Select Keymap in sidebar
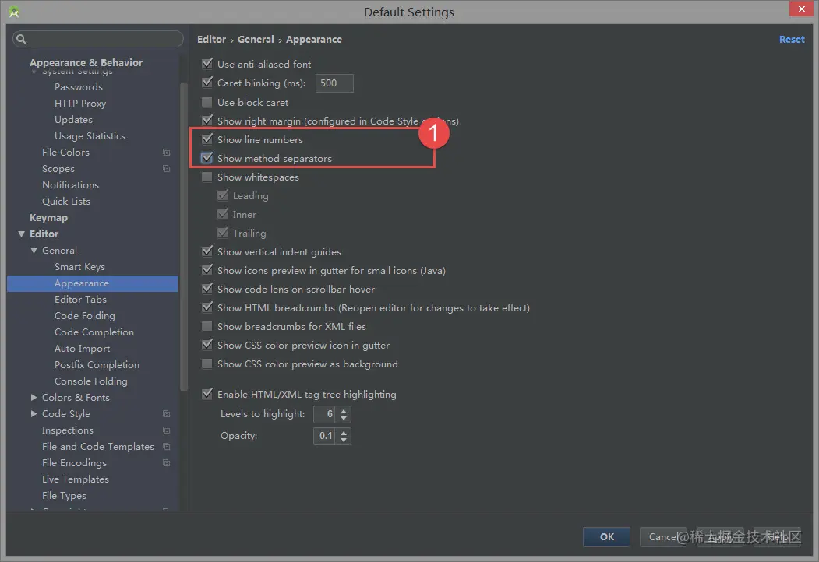Viewport: 819px width, 562px height. coord(48,218)
